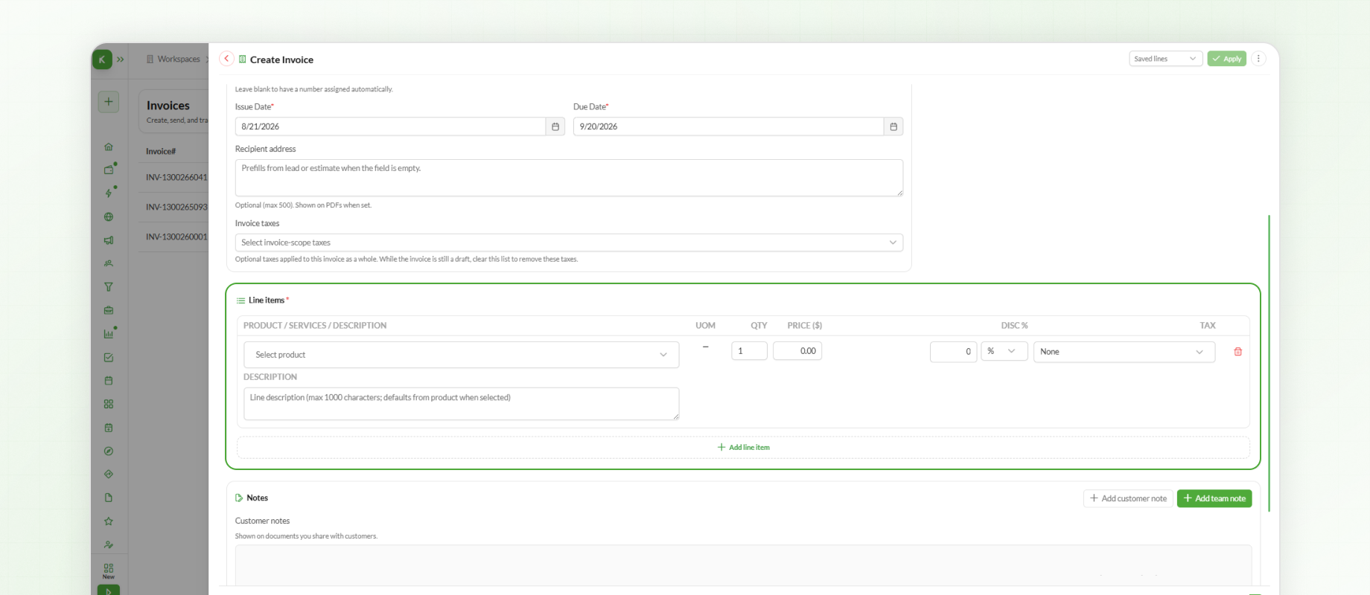The height and width of the screenshot is (595, 1370).
Task: Click the Notes section heading
Action: [x=257, y=498]
